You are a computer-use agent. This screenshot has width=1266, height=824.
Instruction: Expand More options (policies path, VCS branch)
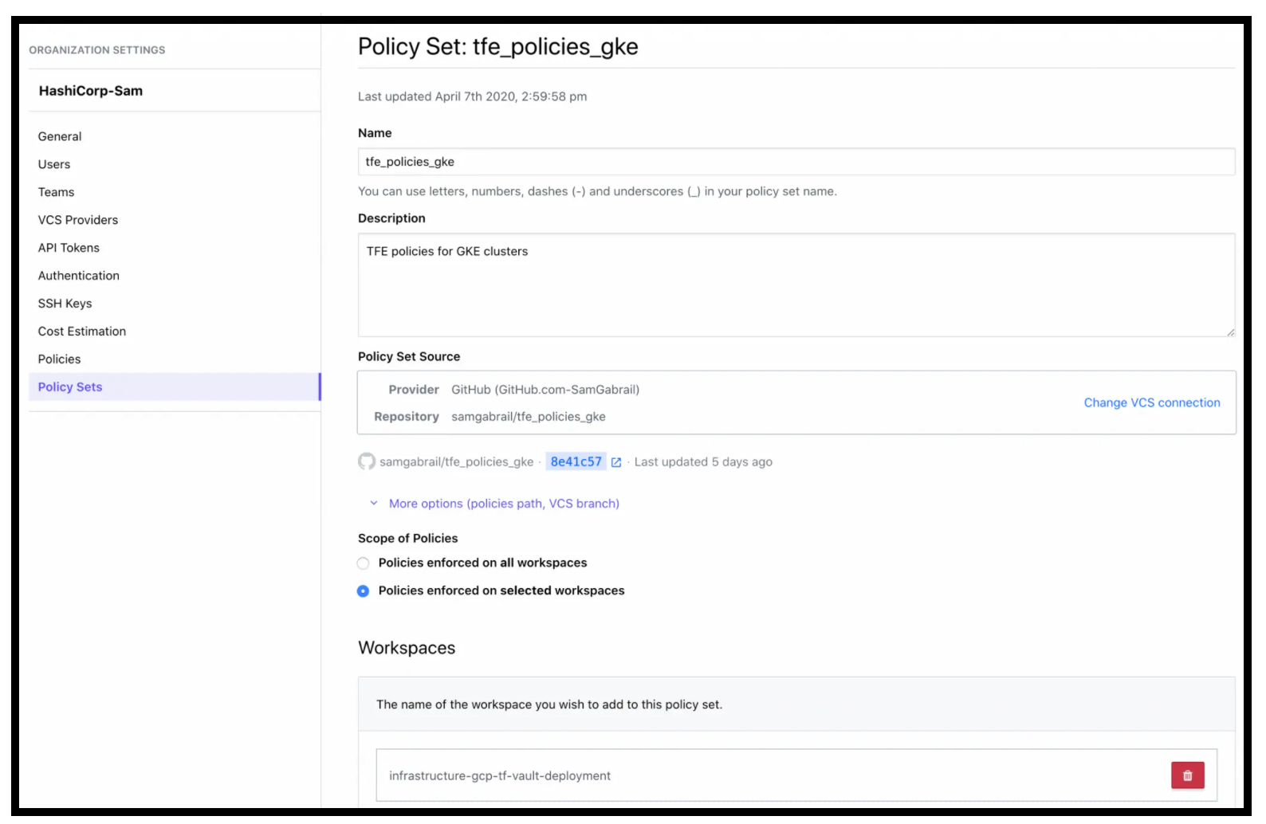point(504,503)
